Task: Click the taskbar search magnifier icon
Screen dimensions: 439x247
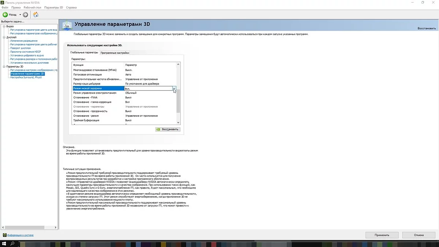Action: pyautogui.click(x=12, y=243)
